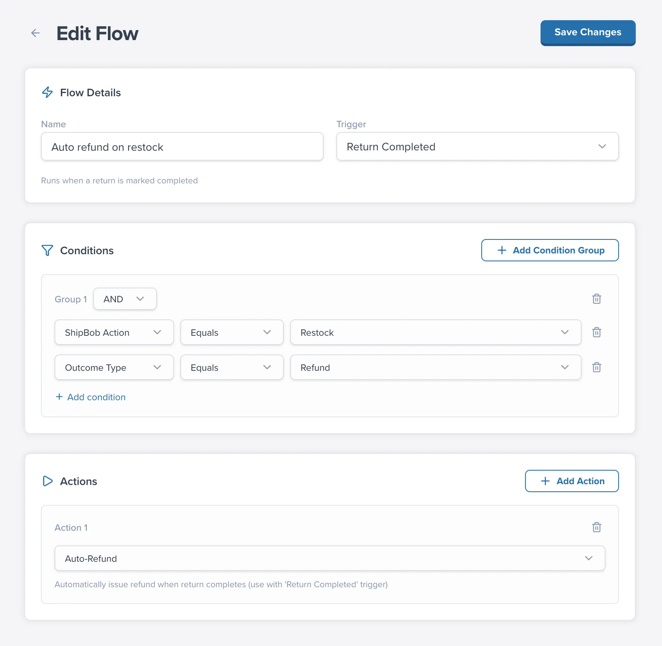The width and height of the screenshot is (662, 646).
Task: Click the Auto-Refund description text below dropdown
Action: point(221,584)
